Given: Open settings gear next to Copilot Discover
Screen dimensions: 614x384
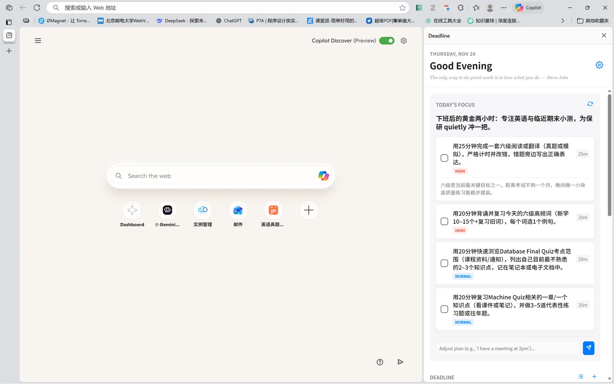Looking at the screenshot, I should tap(404, 41).
